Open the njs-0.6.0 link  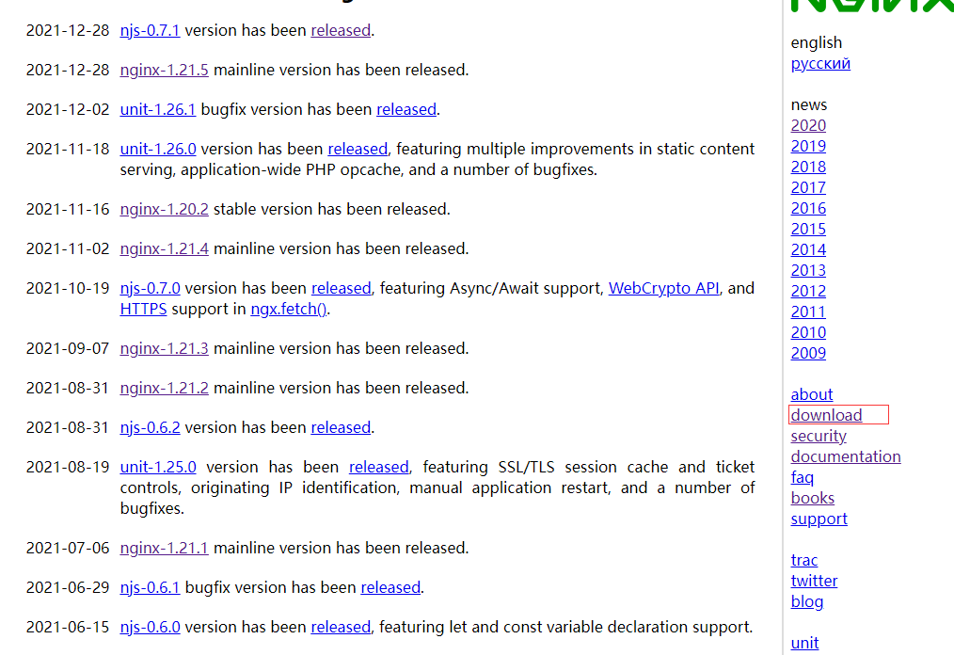[x=150, y=628]
